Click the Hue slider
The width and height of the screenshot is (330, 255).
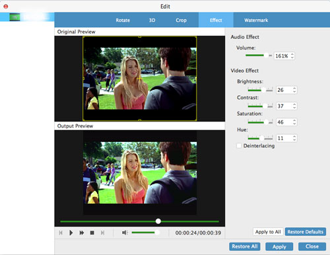click(260, 138)
